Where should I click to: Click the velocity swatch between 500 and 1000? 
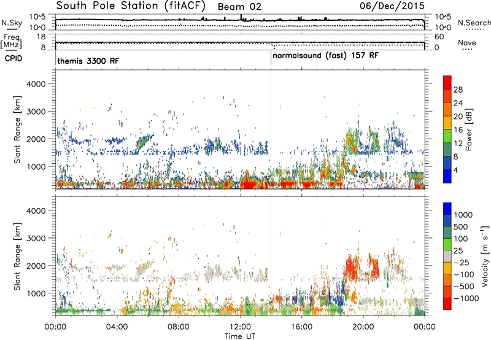click(x=447, y=221)
